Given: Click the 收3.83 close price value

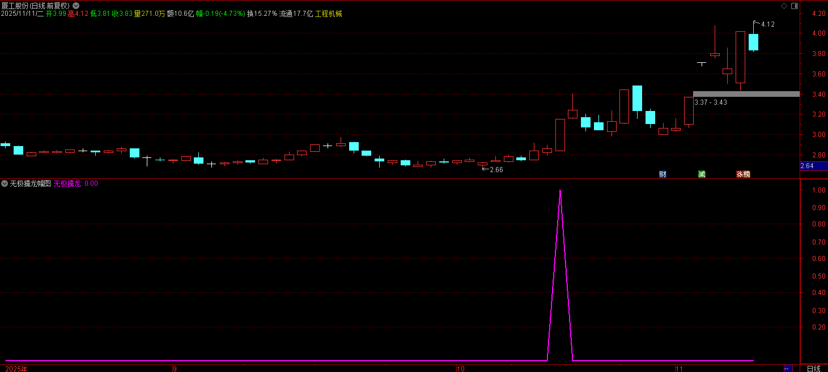Looking at the screenshot, I should tap(122, 14).
